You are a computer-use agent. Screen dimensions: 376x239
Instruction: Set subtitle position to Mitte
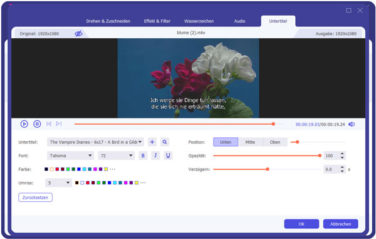click(250, 142)
